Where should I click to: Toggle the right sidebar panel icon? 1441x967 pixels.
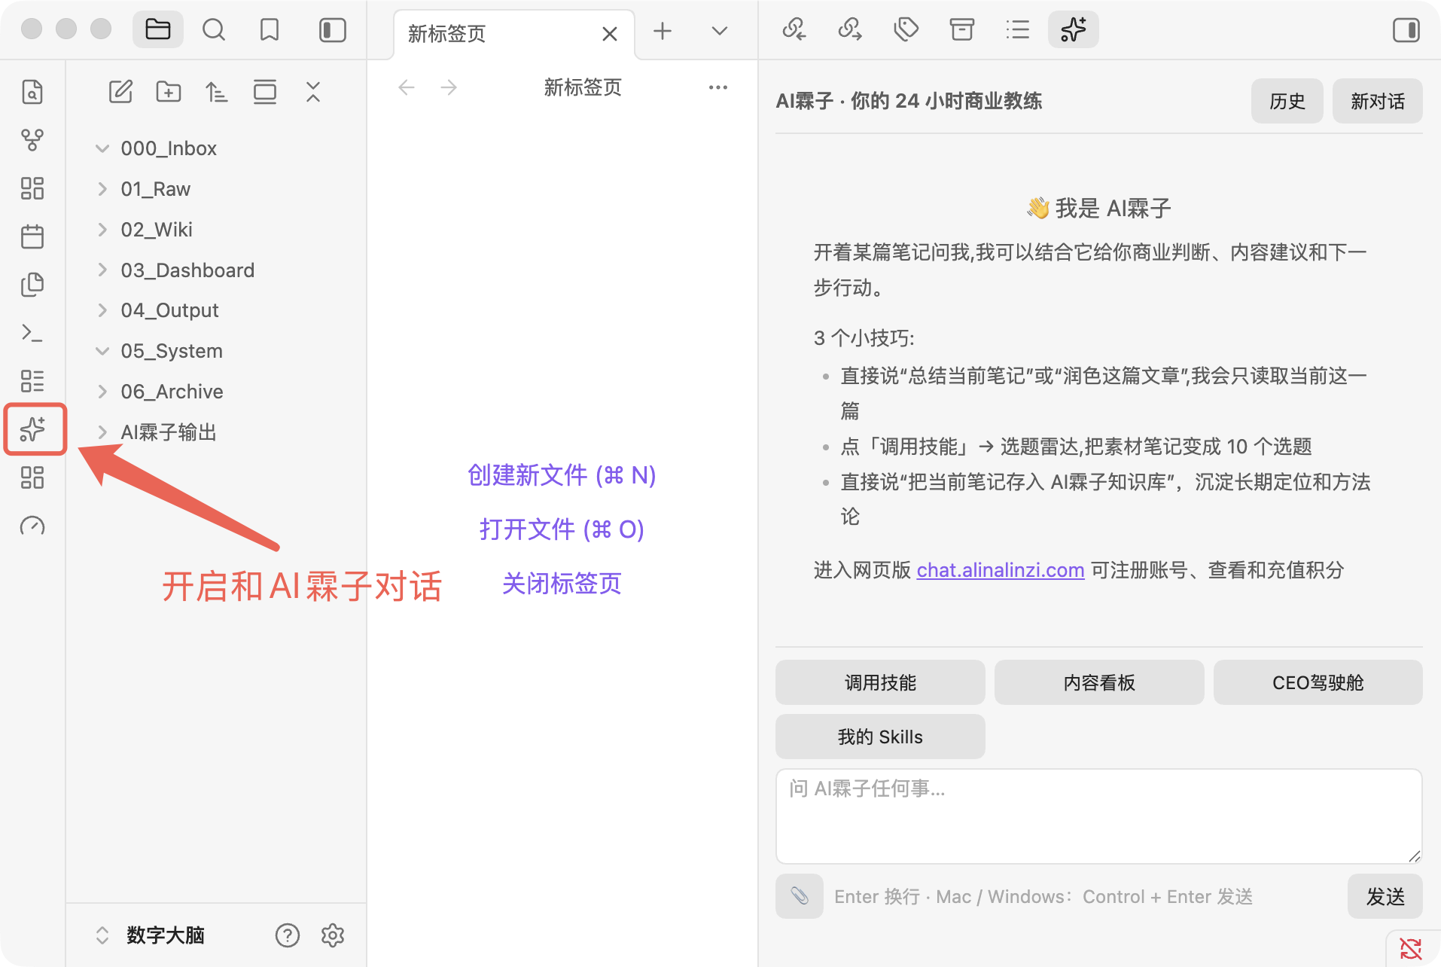[x=1406, y=30]
